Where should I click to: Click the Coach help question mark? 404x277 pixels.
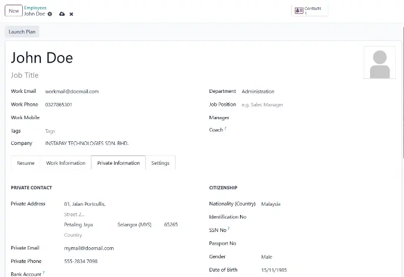225,129
